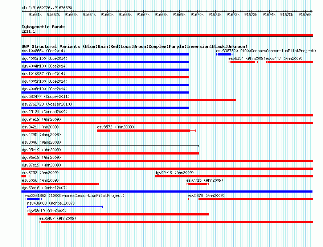Click the 91670k ruler tick label

tap(197, 15)
